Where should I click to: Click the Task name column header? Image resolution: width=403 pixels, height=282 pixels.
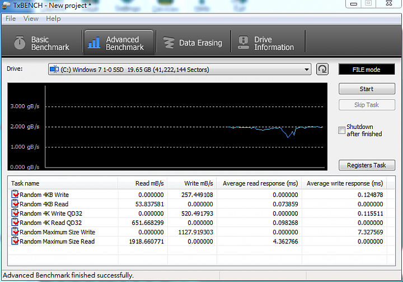(x=63, y=183)
